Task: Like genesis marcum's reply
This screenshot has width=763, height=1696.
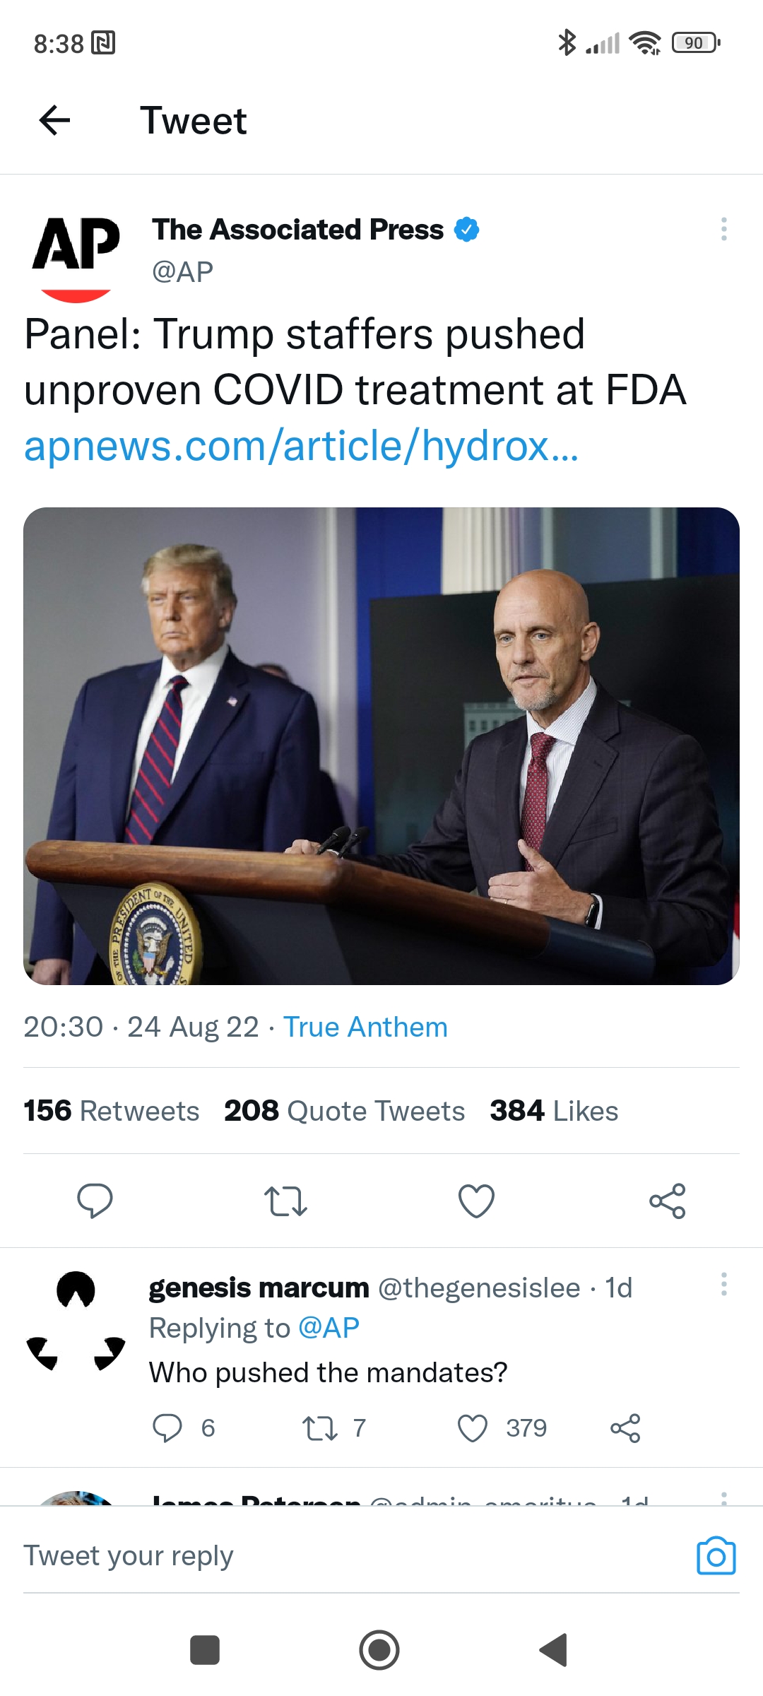Action: (473, 1428)
